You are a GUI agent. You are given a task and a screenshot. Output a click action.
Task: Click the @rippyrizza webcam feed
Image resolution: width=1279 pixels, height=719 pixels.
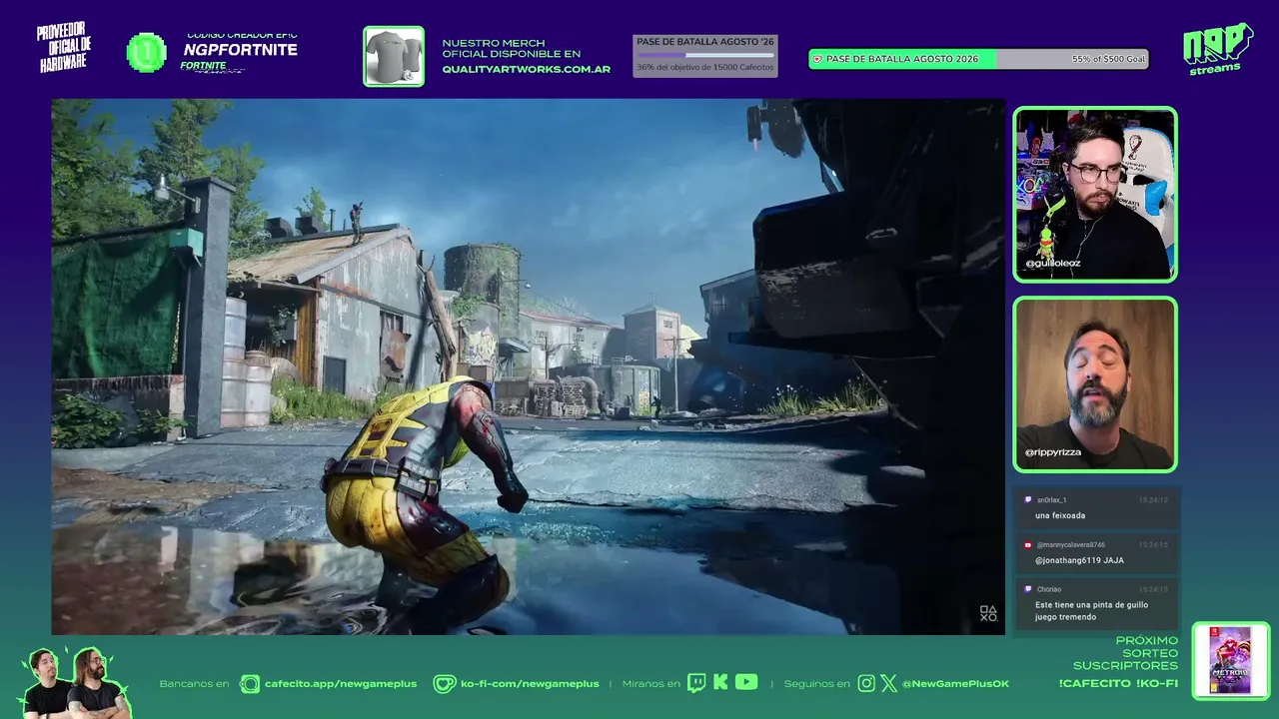1095,384
